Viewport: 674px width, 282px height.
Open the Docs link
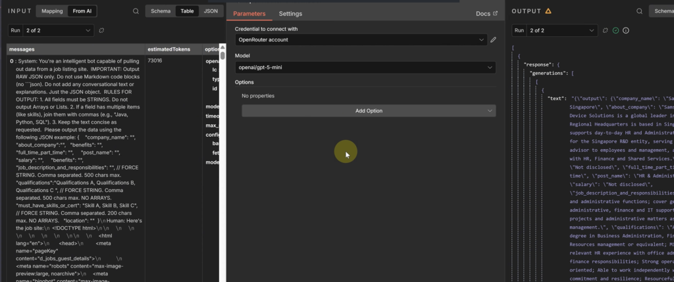(x=486, y=13)
